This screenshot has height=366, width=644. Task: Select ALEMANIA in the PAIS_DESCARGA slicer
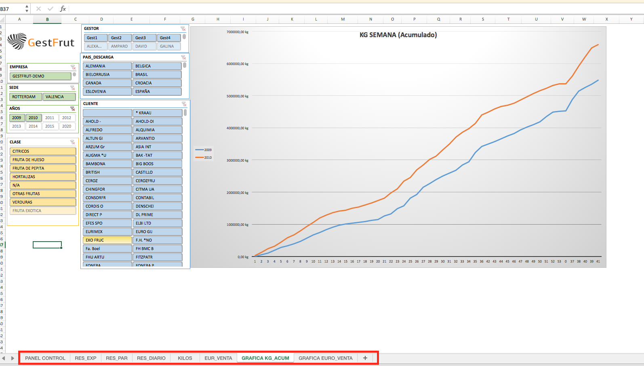(x=107, y=66)
